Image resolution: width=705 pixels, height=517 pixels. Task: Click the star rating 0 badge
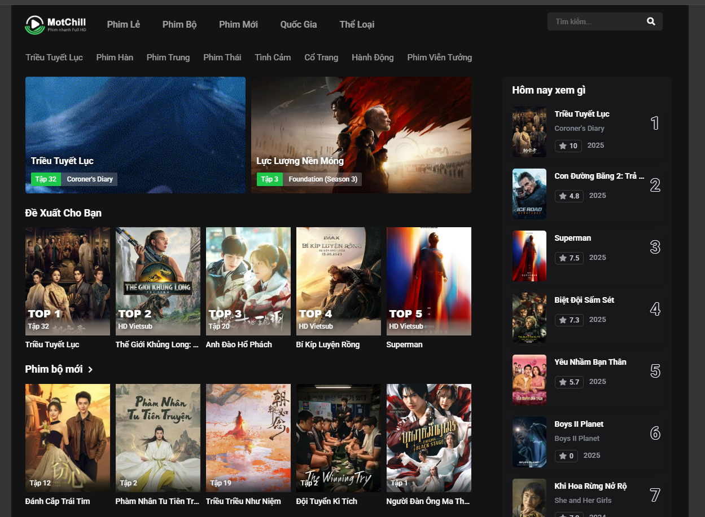tap(566, 456)
